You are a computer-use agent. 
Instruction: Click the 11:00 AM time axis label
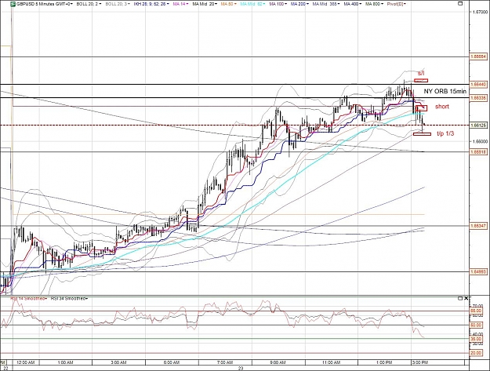[332, 362]
